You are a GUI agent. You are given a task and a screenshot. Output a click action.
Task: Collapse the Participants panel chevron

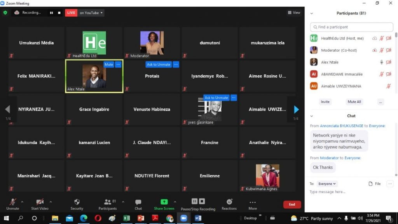click(312, 14)
